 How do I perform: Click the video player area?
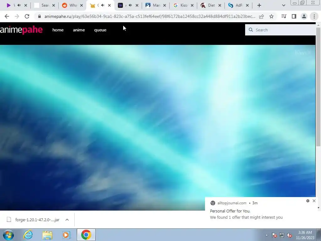(158, 127)
